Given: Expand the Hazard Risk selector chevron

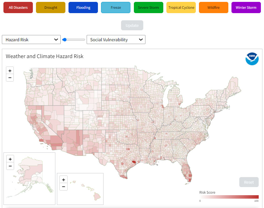Looking at the screenshot, I should coord(56,40).
